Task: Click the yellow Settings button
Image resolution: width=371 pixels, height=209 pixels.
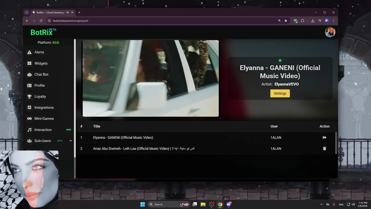Action: [280, 93]
